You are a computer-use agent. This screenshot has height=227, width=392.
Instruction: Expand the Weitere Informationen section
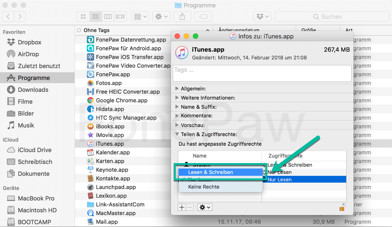[x=177, y=98]
